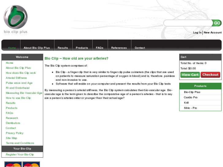Image resolution: width=223 pixels, height=167 pixels.
Task: Open Arterial Stiffness sidebar link
Action: coord(16,78)
